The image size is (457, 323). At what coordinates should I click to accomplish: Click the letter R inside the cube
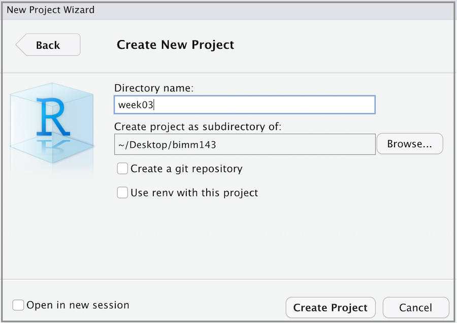pyautogui.click(x=53, y=116)
